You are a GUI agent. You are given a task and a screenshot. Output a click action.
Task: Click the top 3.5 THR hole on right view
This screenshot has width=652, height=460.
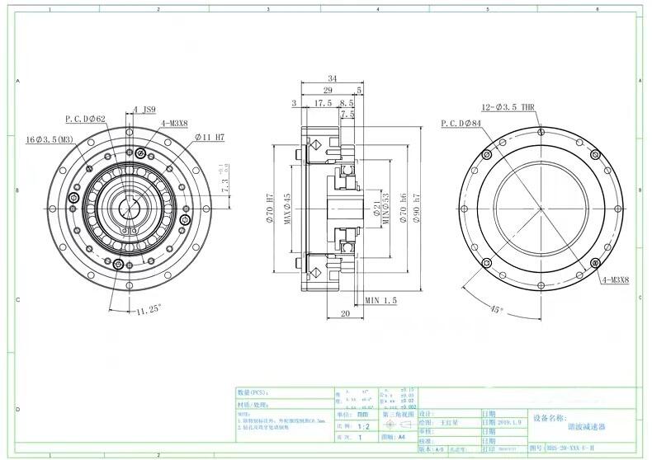pyautogui.click(x=539, y=131)
